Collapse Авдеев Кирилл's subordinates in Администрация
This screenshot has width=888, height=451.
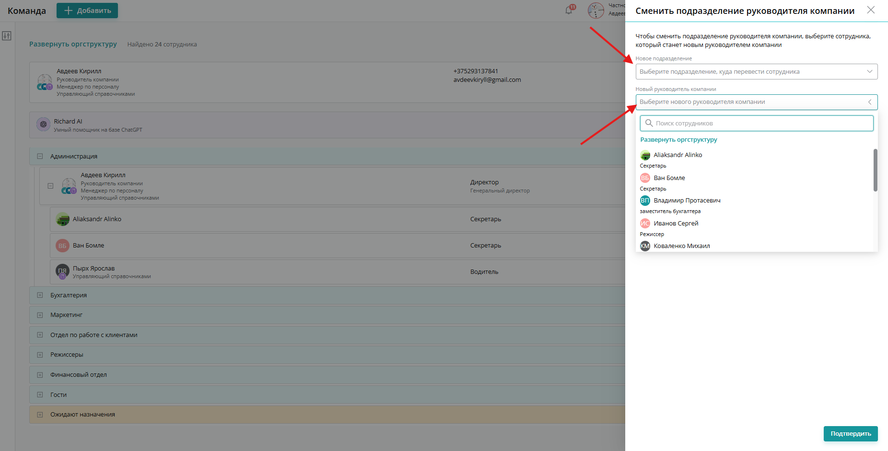pyautogui.click(x=50, y=186)
